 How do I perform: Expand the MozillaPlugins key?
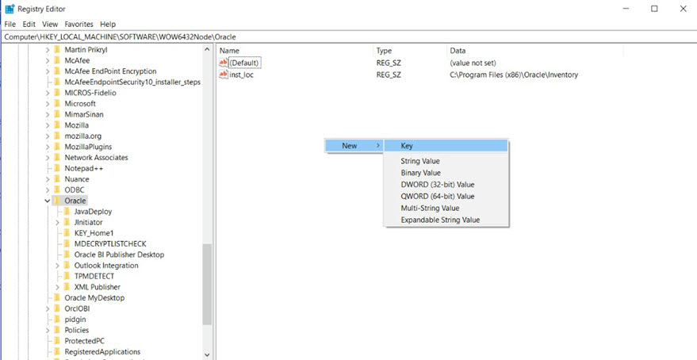(x=48, y=147)
